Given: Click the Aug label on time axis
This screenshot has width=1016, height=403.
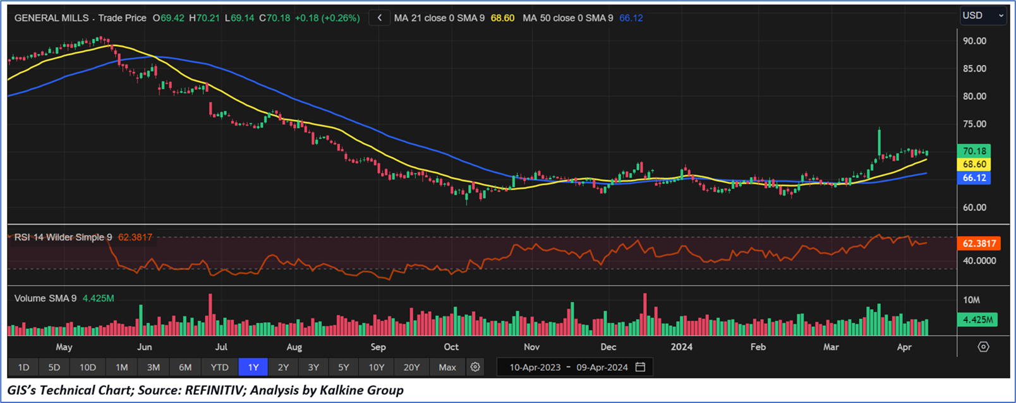Looking at the screenshot, I should click(x=294, y=347).
